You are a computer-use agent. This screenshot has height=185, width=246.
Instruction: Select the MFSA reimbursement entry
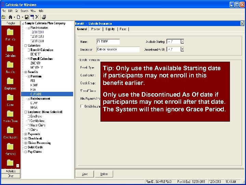tap(34, 108)
